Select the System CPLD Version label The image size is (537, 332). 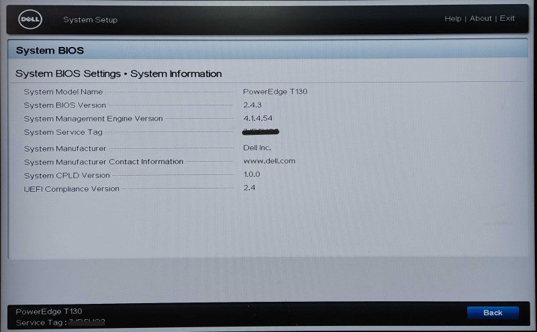click(x=67, y=175)
